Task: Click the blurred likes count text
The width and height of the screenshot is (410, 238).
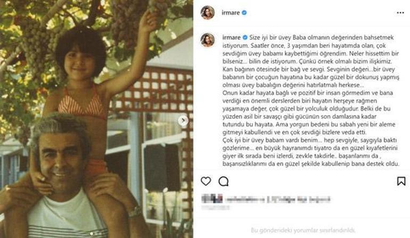Action: pos(278,200)
